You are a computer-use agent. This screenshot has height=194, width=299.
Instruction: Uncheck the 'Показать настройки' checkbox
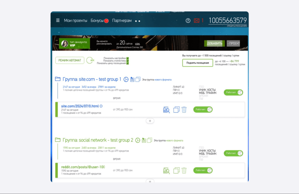(x=127, y=58)
